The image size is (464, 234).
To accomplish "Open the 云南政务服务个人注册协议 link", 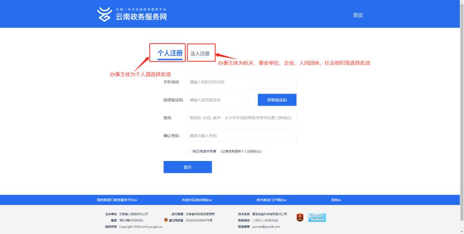I will 241,151.
